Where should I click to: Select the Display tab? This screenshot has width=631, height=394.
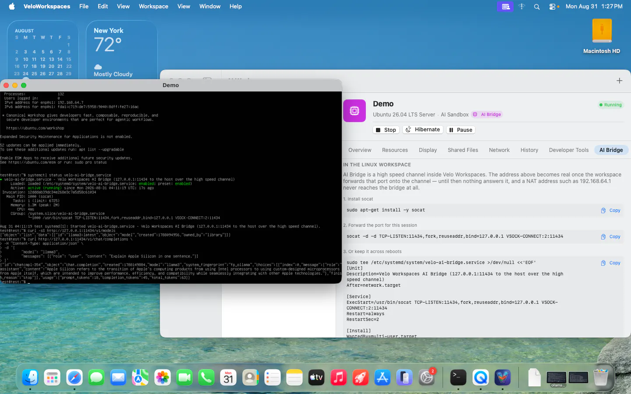428,150
